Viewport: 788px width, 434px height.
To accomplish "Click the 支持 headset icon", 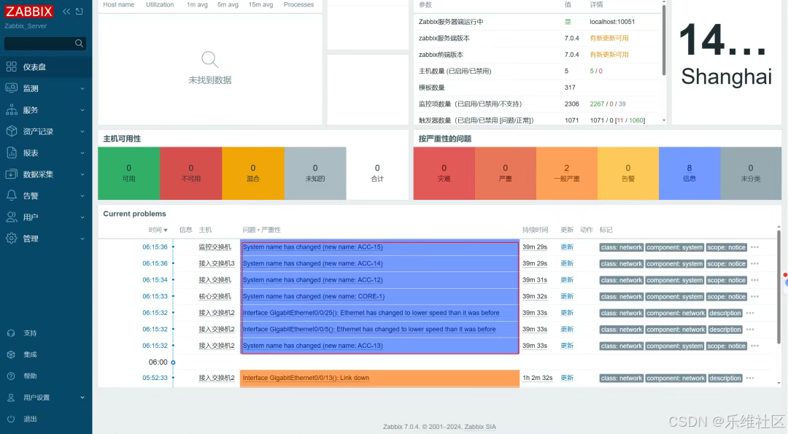I will click(x=11, y=333).
